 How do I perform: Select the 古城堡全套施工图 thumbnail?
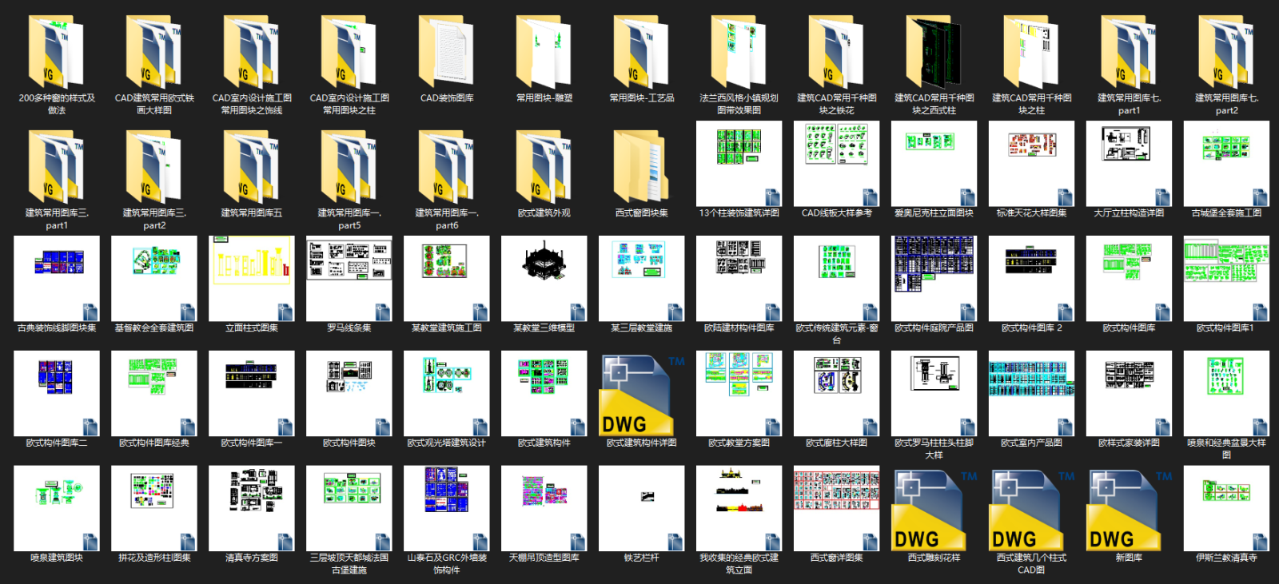[x=1226, y=164]
